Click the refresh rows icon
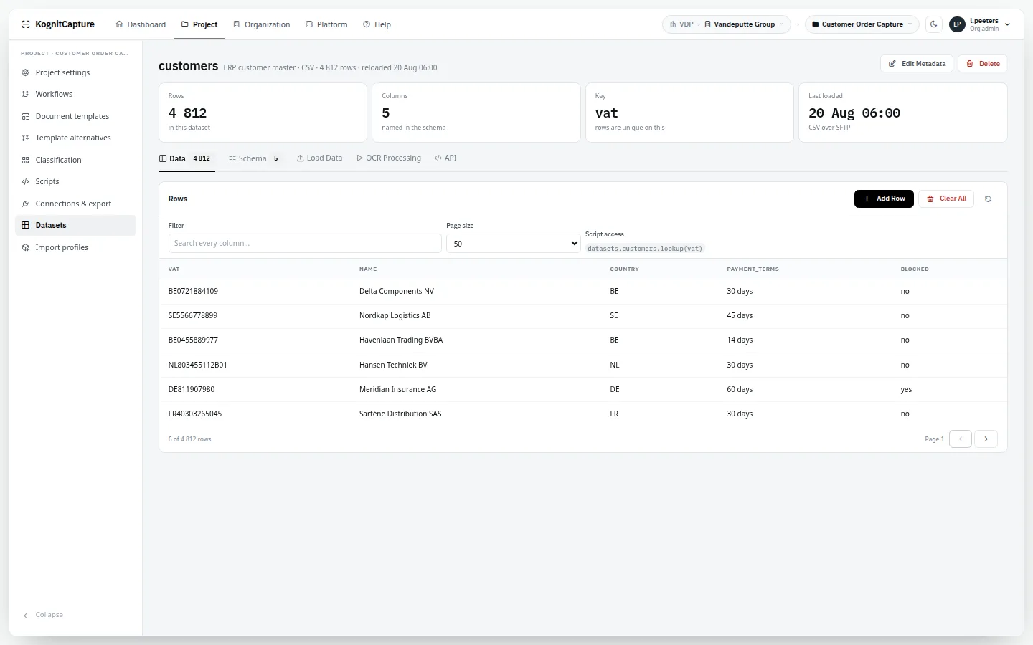The image size is (1033, 645). click(988, 199)
